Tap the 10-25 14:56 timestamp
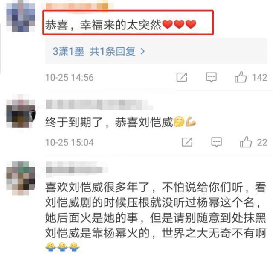The image size is (273, 255). click(x=70, y=78)
